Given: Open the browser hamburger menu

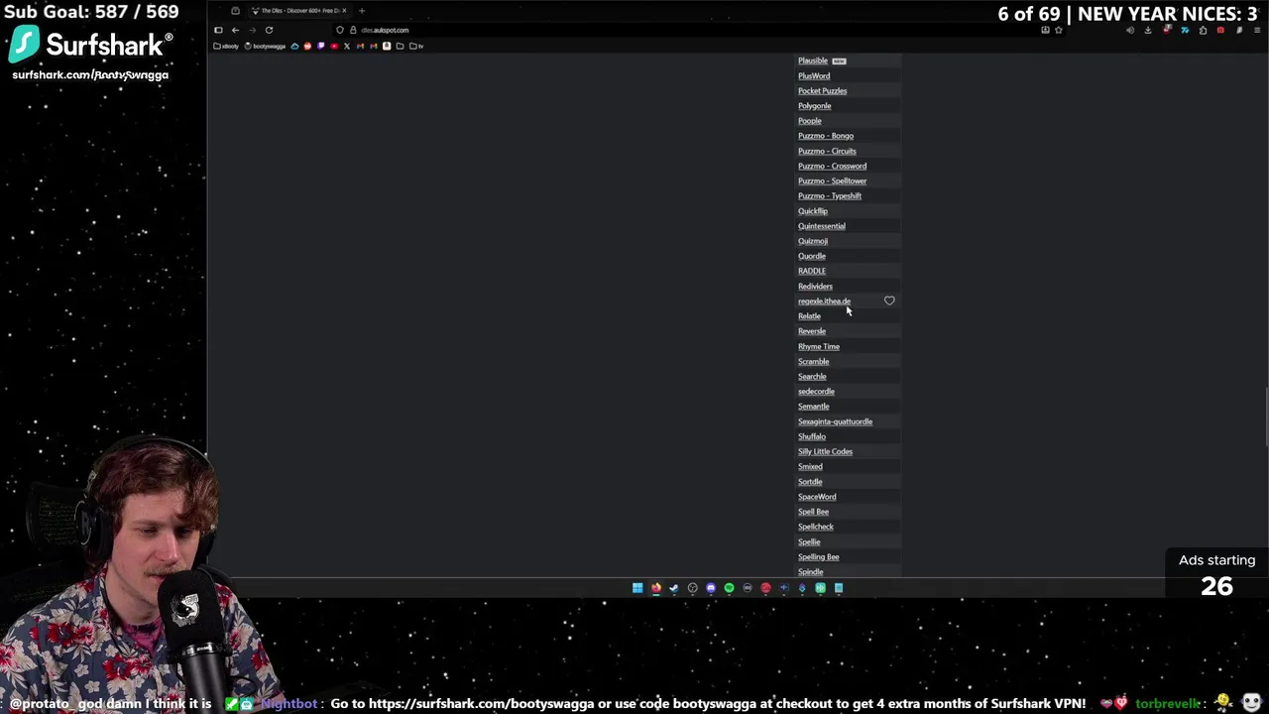Looking at the screenshot, I should click(x=1257, y=30).
